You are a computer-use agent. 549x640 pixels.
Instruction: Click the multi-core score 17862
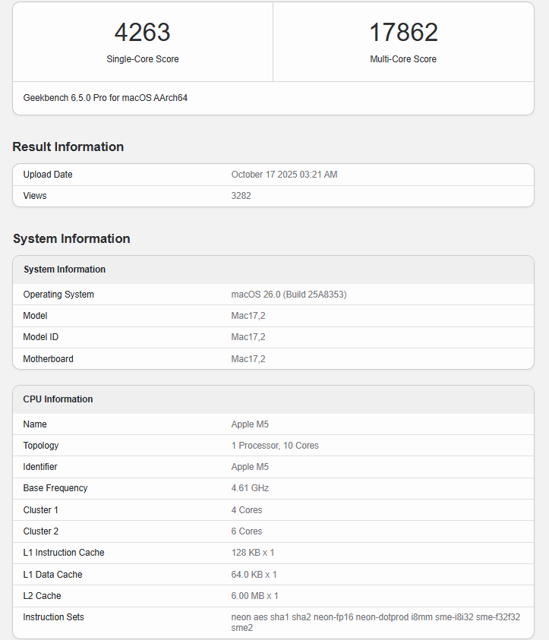coord(403,32)
